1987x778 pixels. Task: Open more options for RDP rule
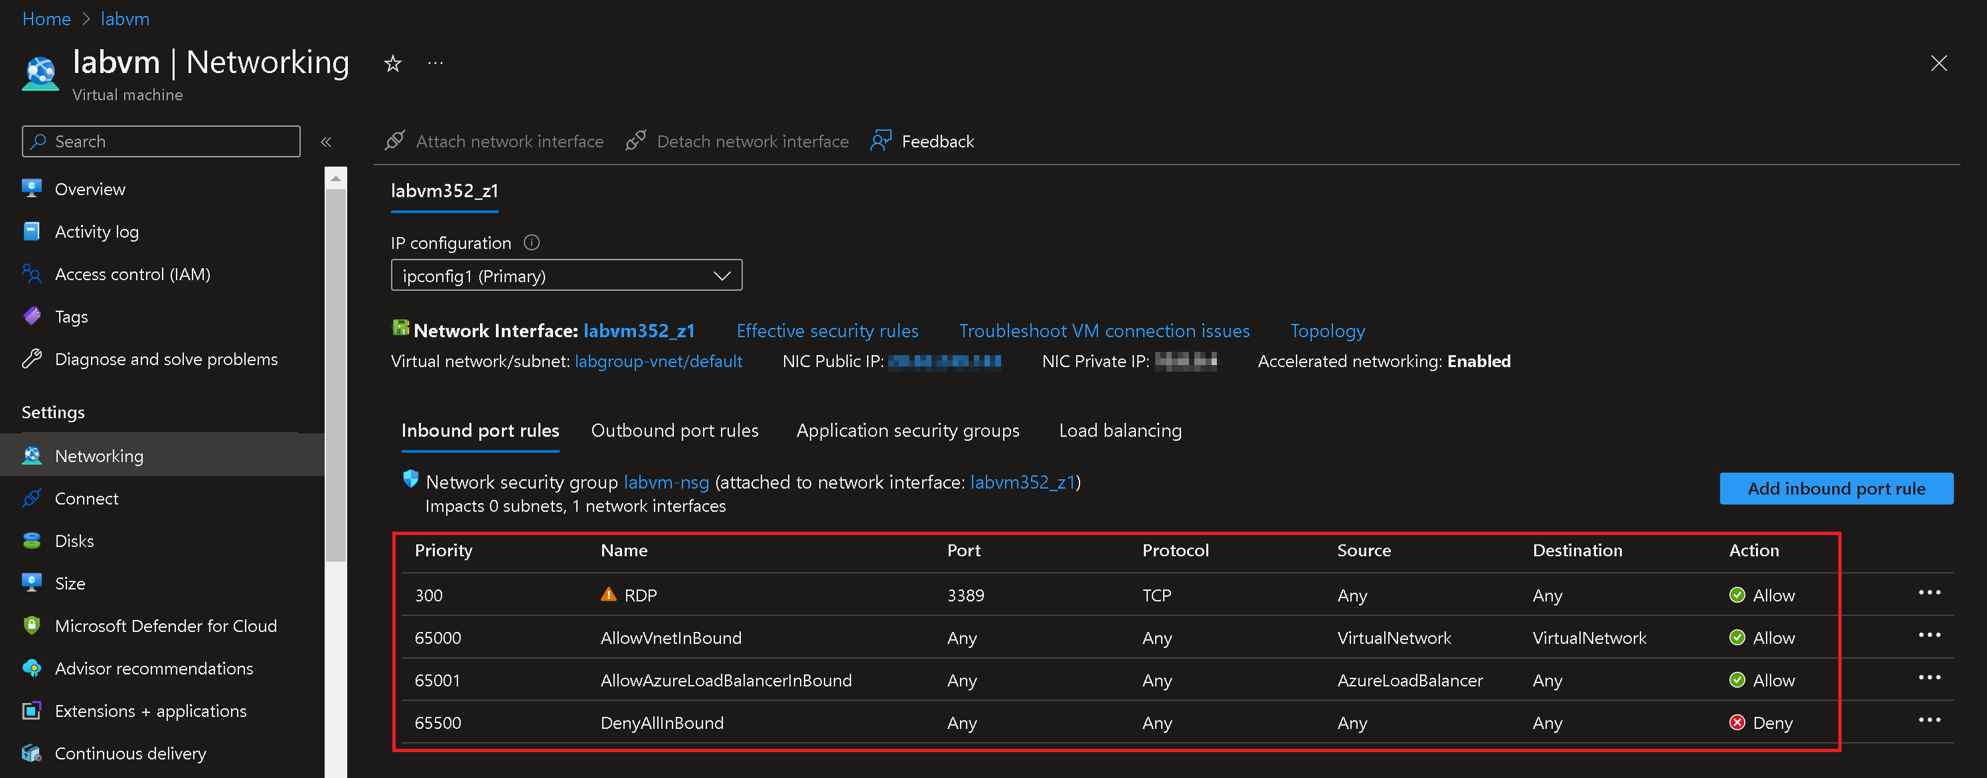pyautogui.click(x=1929, y=593)
